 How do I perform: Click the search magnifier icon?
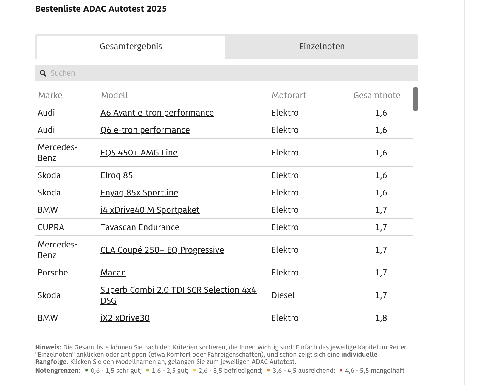[43, 73]
